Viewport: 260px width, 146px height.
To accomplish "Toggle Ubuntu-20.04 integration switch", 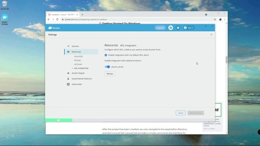I will click(x=107, y=67).
